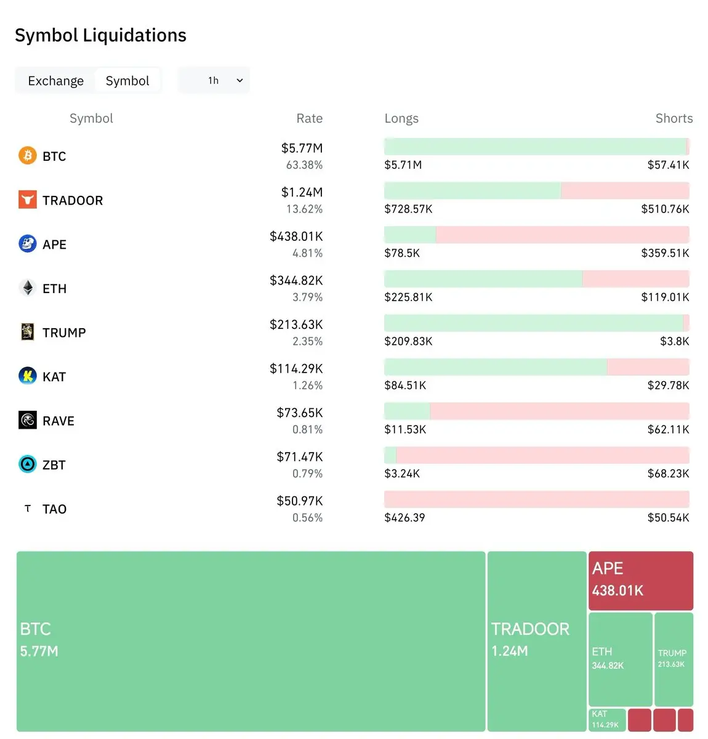708x739 pixels.
Task: Click the RAVE coin icon
Action: tap(28, 420)
